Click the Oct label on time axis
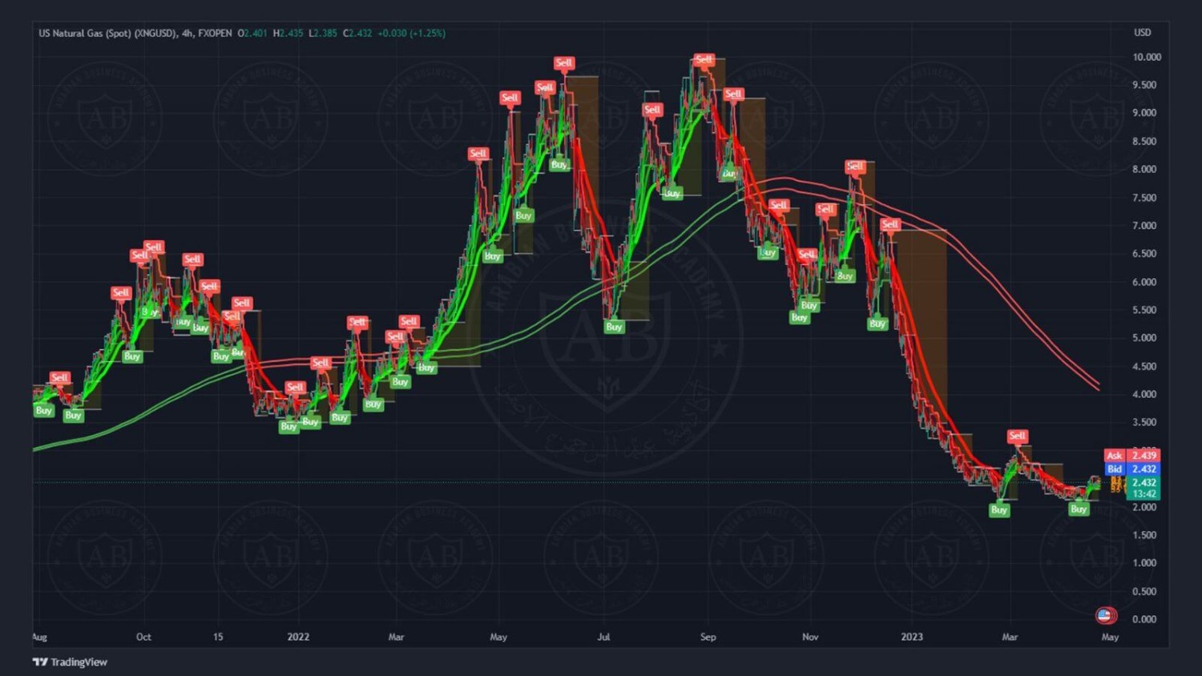 (143, 638)
